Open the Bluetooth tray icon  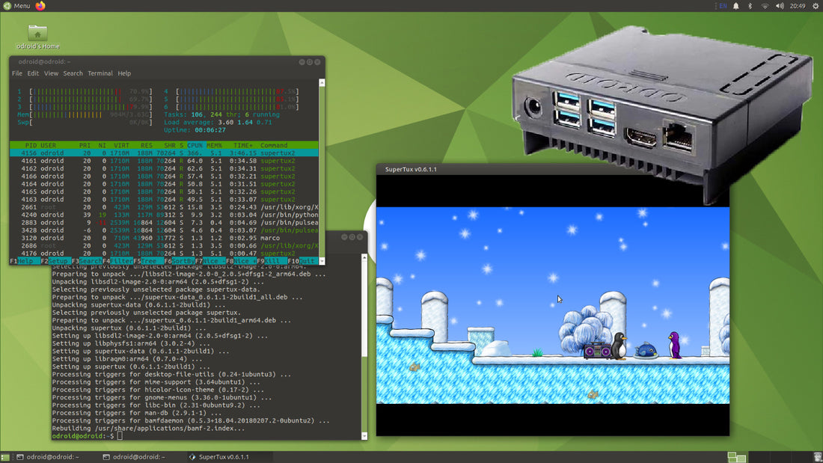pos(750,6)
